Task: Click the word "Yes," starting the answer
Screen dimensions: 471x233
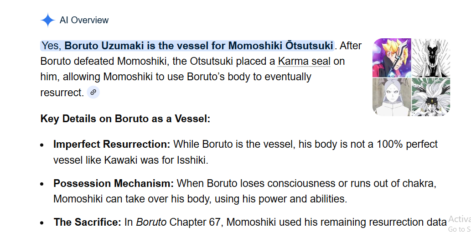Action: point(52,46)
